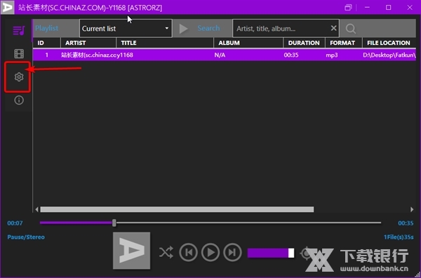Viewport: 421px width, 278px height.
Task: Click the horizontal scrollbar right arrow
Action: (x=412, y=209)
